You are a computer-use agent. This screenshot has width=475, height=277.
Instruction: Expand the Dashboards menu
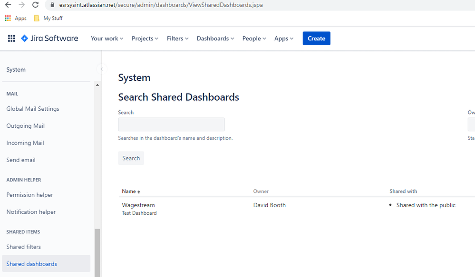[215, 38]
